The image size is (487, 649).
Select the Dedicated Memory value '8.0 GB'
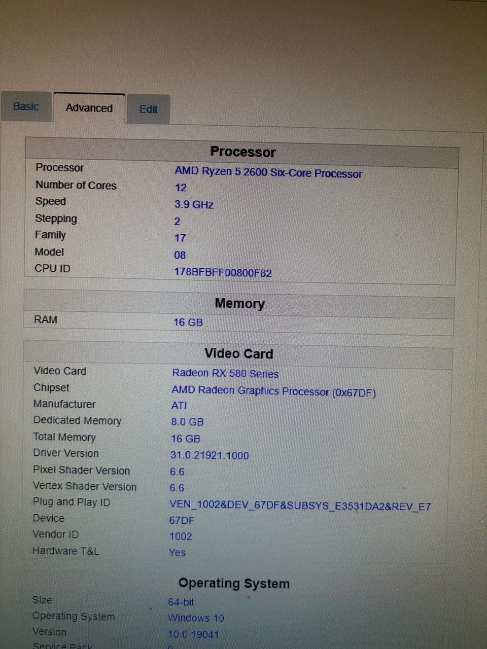pyautogui.click(x=187, y=422)
